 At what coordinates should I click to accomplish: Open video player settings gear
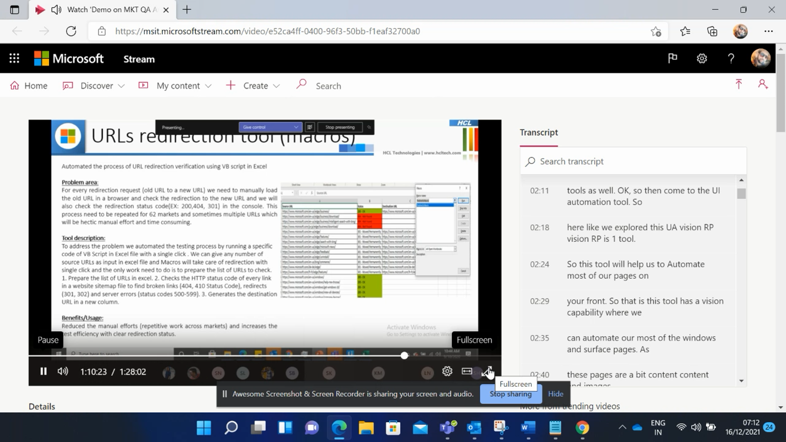coord(447,371)
